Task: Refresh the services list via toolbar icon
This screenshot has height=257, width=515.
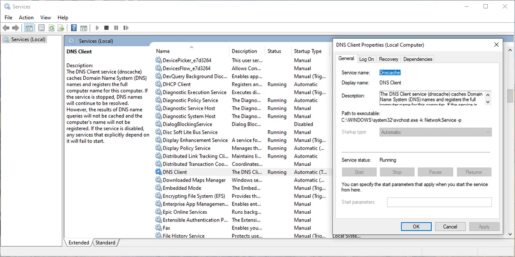Action: click(51, 27)
